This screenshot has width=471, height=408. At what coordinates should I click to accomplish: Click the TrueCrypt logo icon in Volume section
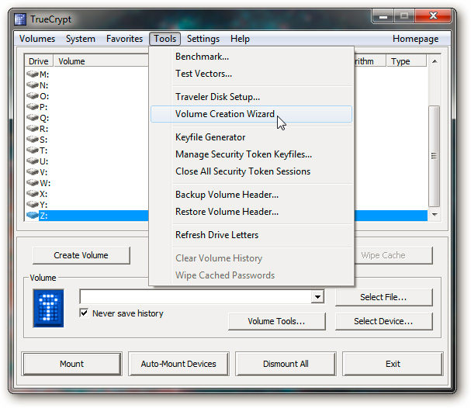click(48, 307)
